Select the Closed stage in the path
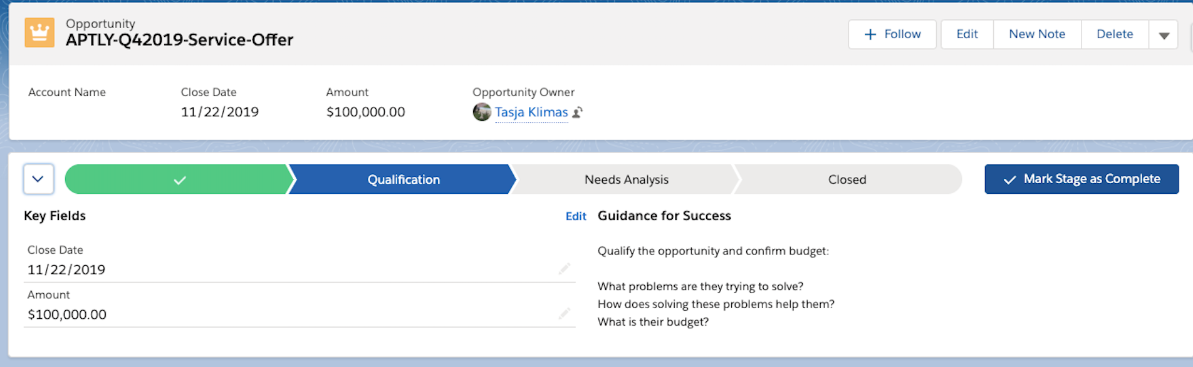1193x367 pixels. [x=847, y=180]
